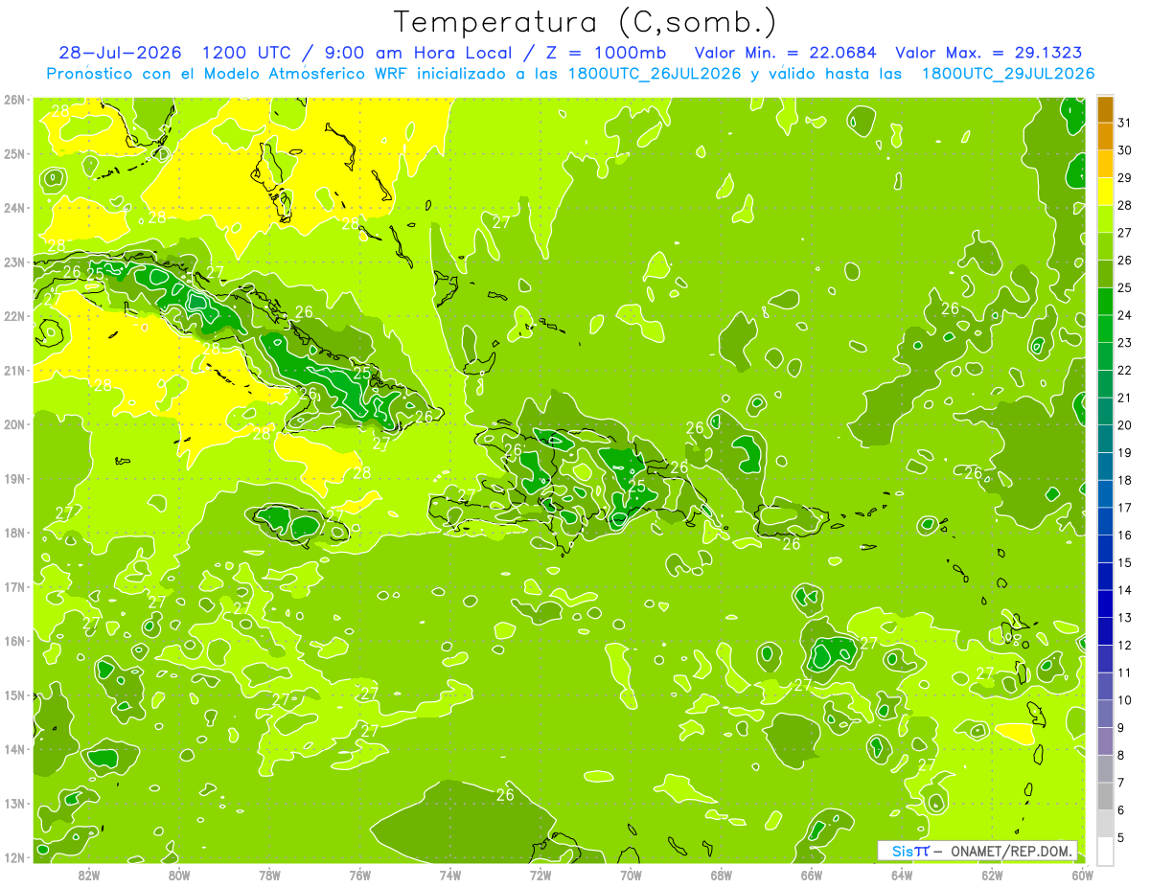The height and width of the screenshot is (888, 1150).
Task: Pick the gold colorbar swatch between 29 and 30
Action: click(1105, 164)
